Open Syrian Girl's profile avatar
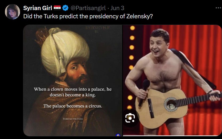The width and height of the screenshot is (222, 139). [13, 12]
